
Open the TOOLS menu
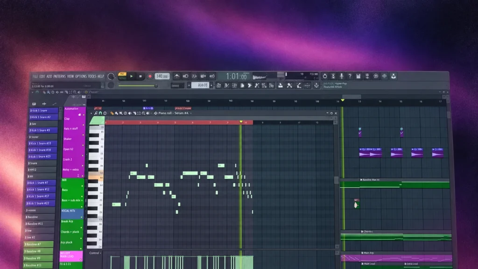pyautogui.click(x=92, y=76)
